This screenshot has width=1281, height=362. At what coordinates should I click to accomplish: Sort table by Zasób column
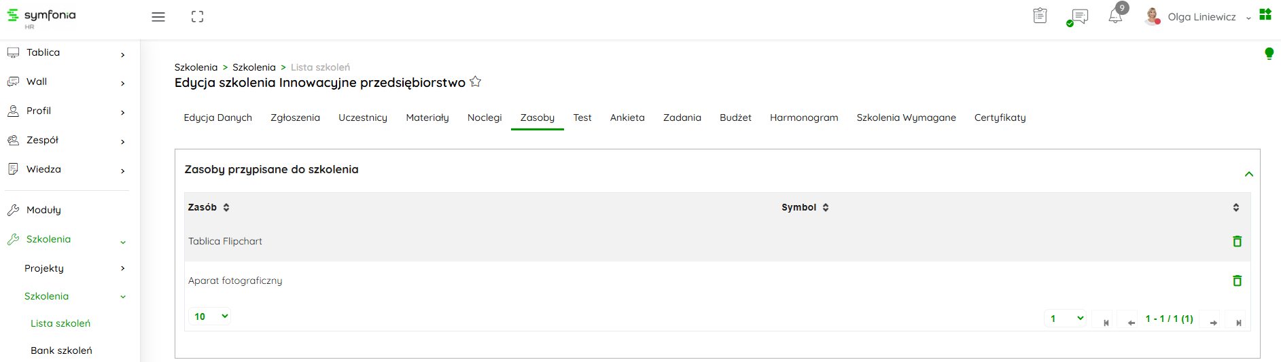226,207
